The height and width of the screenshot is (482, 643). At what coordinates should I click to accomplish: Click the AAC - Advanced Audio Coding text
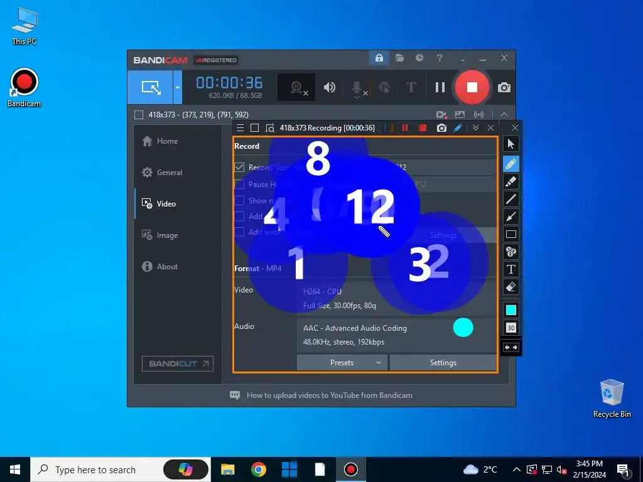(x=355, y=328)
